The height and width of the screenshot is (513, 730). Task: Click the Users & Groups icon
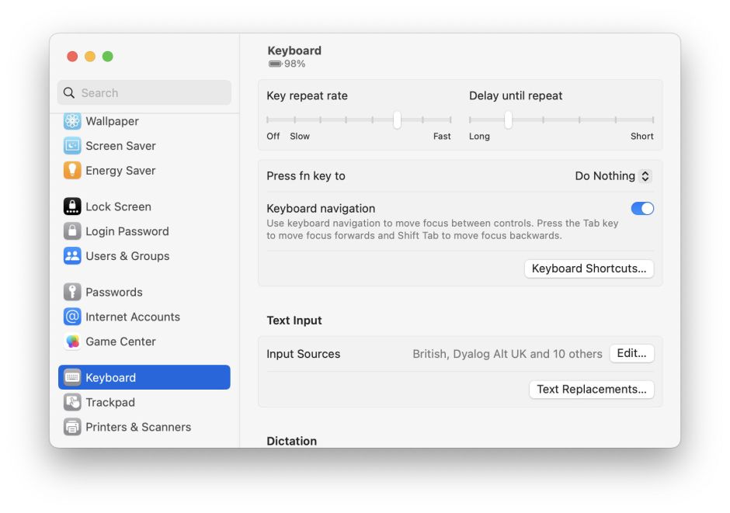point(72,256)
